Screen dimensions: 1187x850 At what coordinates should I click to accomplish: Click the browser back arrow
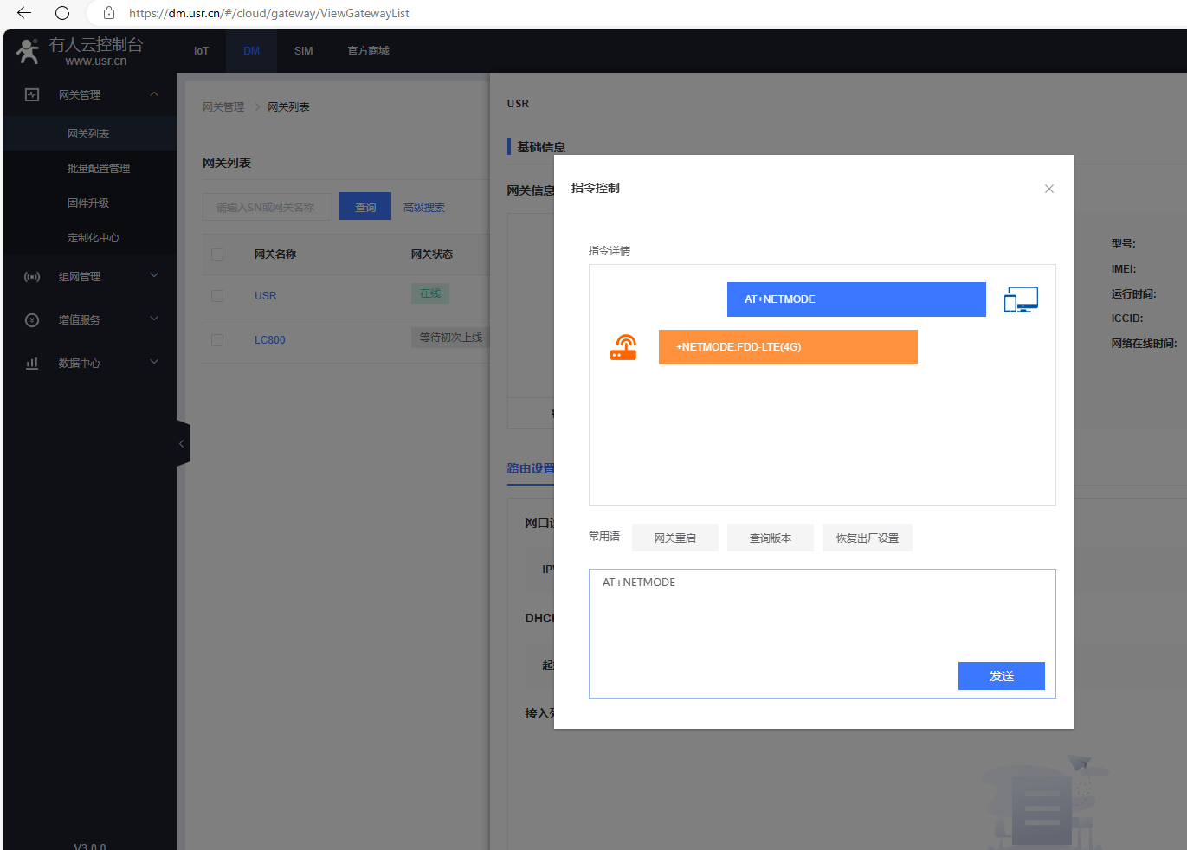point(24,13)
